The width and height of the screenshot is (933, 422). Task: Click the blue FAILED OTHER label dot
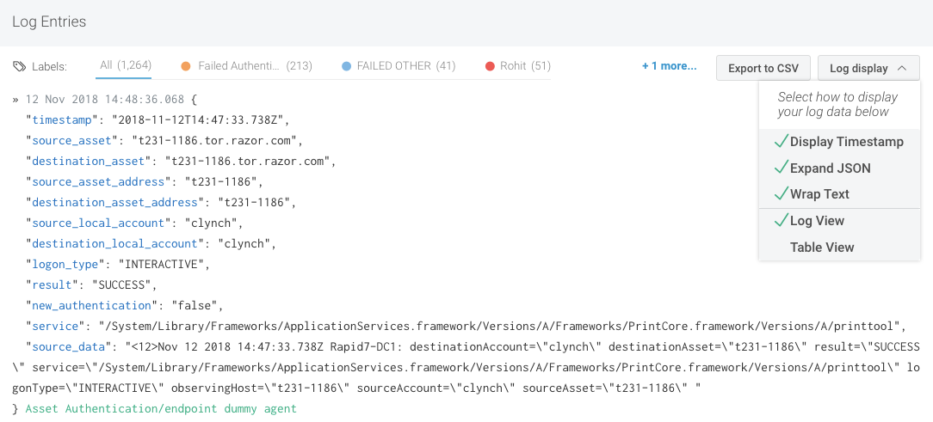(x=346, y=66)
